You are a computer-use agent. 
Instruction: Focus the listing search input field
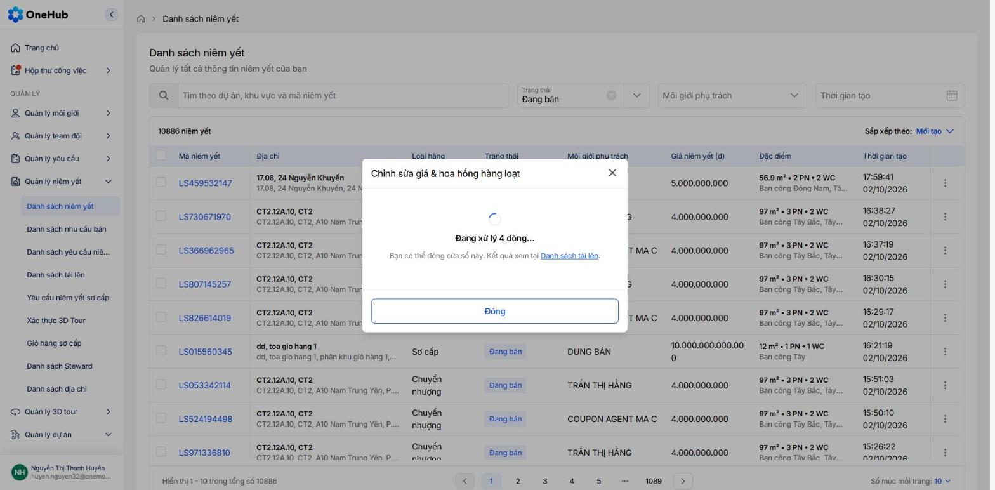pyautogui.click(x=343, y=96)
